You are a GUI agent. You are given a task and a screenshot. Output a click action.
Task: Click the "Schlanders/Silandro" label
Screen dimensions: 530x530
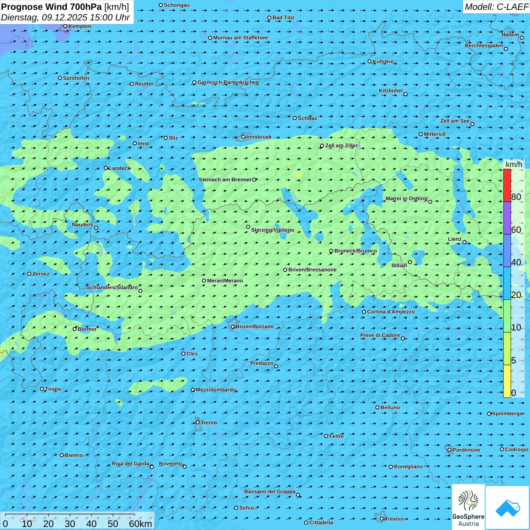(112, 287)
